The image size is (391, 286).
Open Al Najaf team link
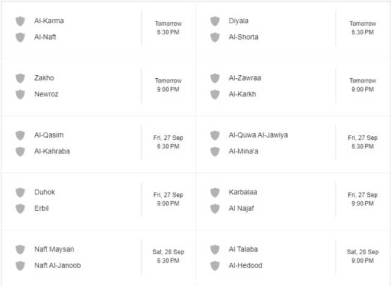point(241,208)
